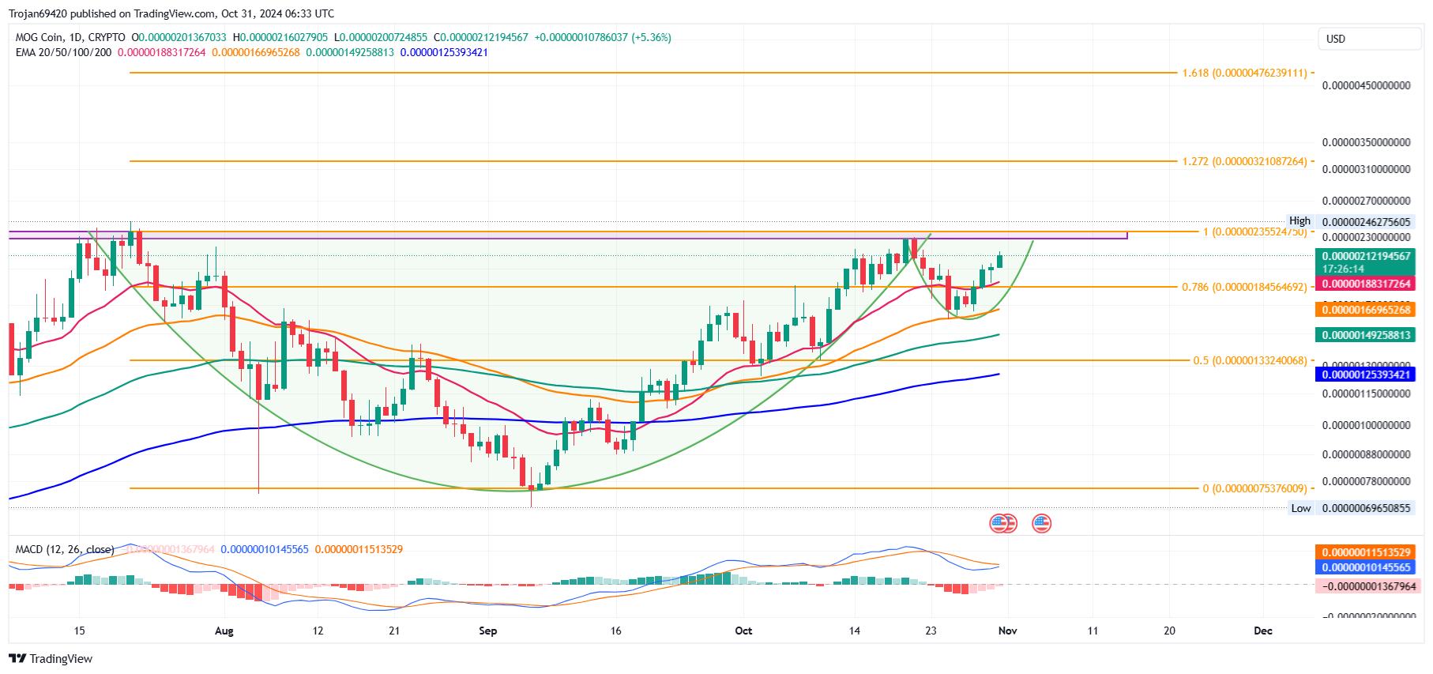Viewport: 1433px width, 674px height.
Task: Click the Sep date on time axis
Action: pyautogui.click(x=487, y=631)
